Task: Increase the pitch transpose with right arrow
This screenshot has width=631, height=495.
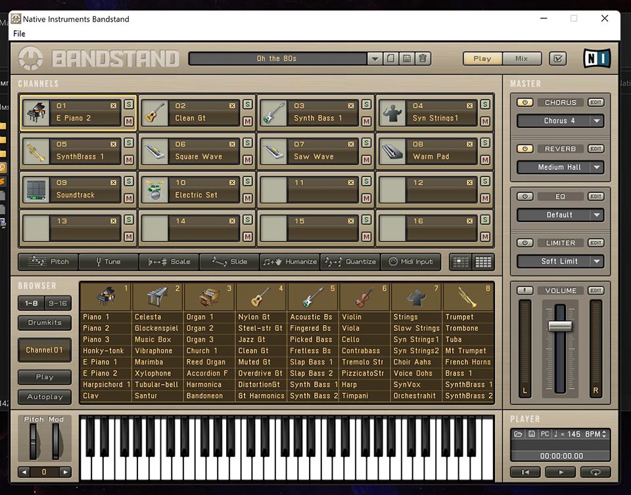Action: pyautogui.click(x=65, y=472)
